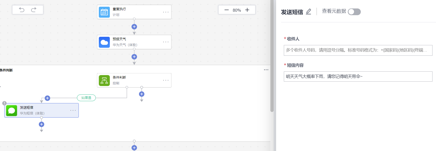Zoom out the canvas with minus

click(227, 10)
